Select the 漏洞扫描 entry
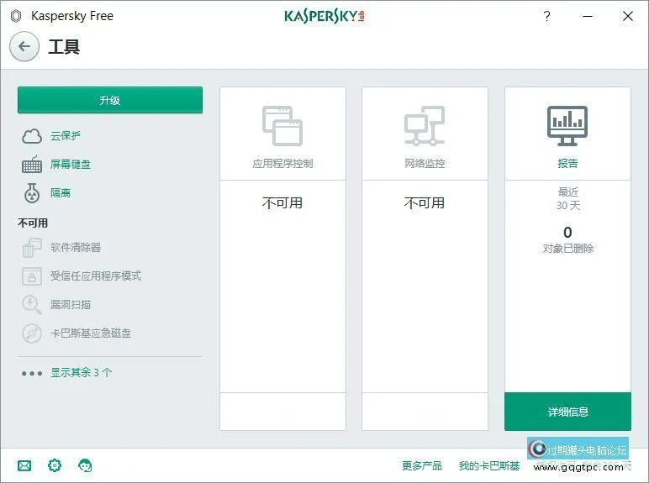 (x=71, y=305)
